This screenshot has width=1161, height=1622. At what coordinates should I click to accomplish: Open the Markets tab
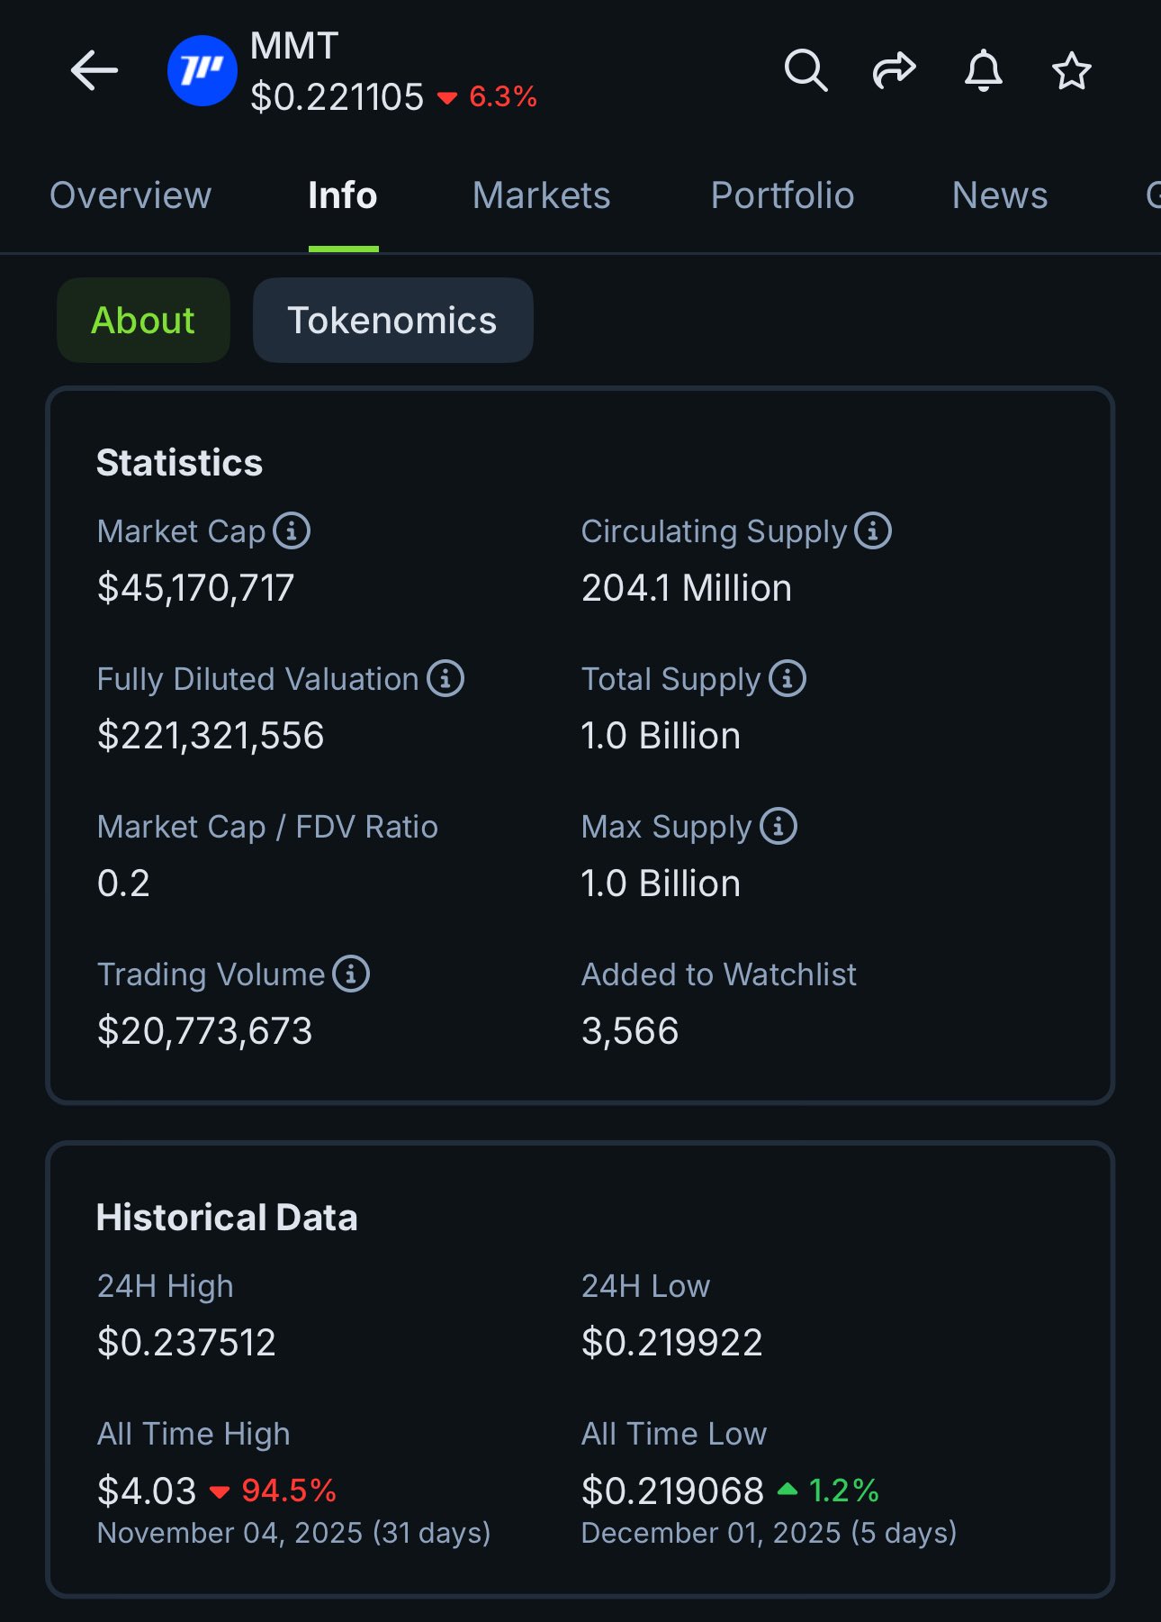542,195
